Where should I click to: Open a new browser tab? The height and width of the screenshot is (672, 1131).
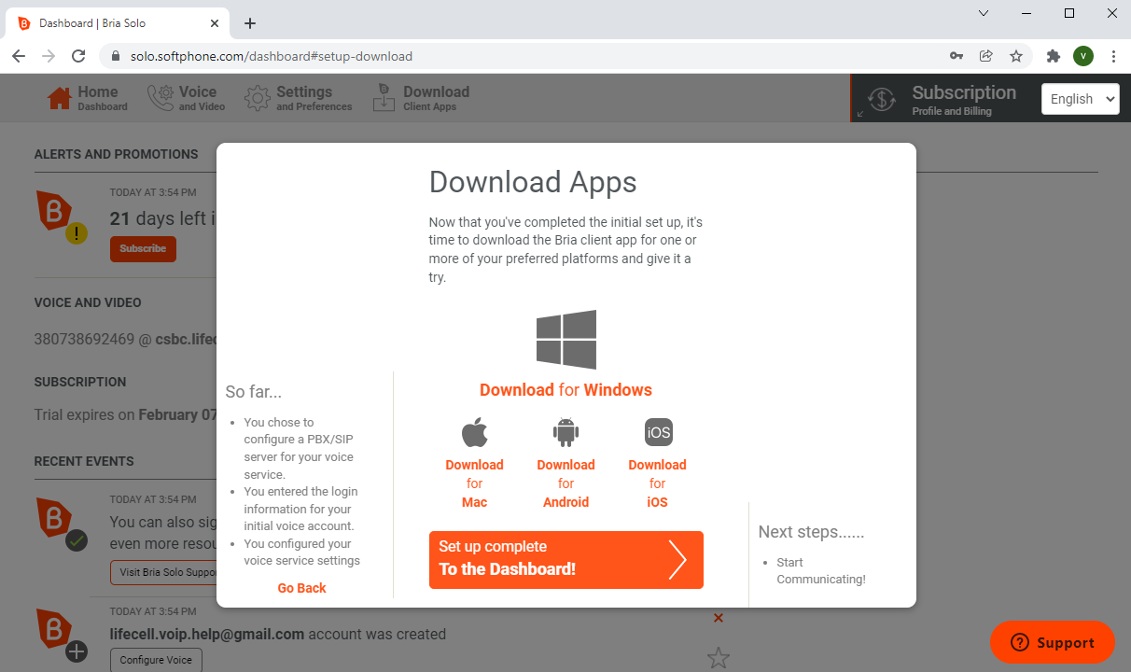coord(250,23)
